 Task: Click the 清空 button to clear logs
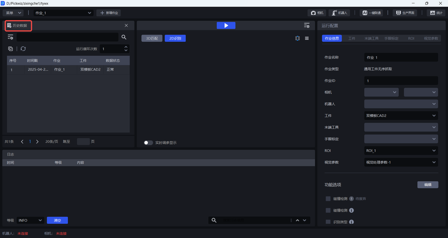click(x=57, y=220)
